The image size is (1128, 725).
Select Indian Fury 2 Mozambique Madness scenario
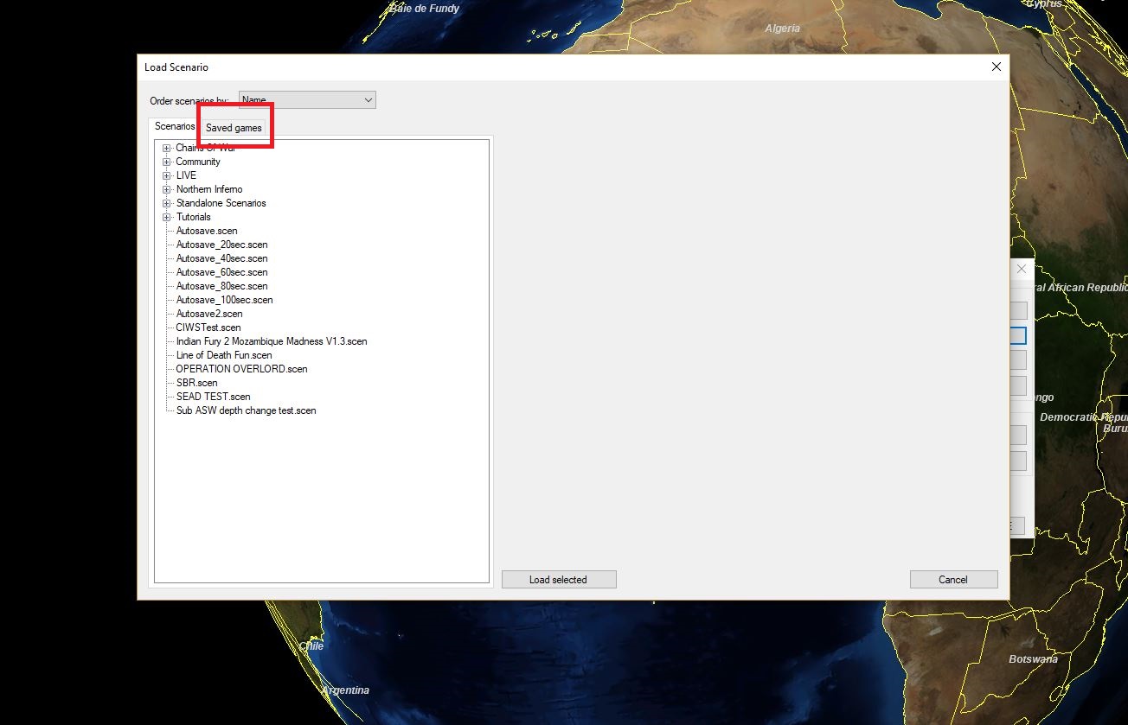coord(272,341)
